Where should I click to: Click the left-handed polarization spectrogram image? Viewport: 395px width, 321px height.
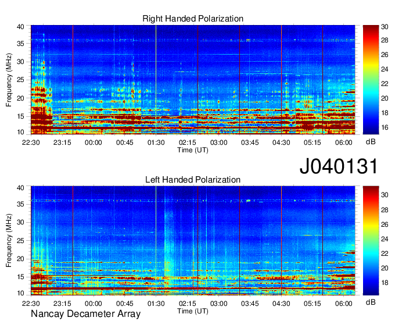(x=193, y=241)
